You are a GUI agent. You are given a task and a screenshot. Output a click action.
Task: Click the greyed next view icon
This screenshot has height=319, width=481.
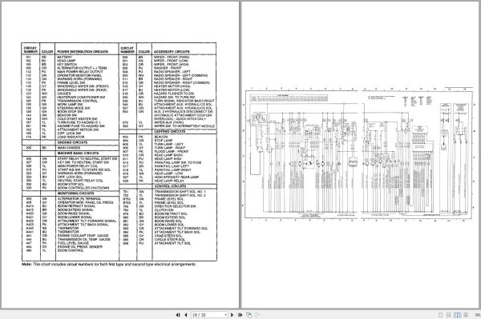(x=257, y=315)
